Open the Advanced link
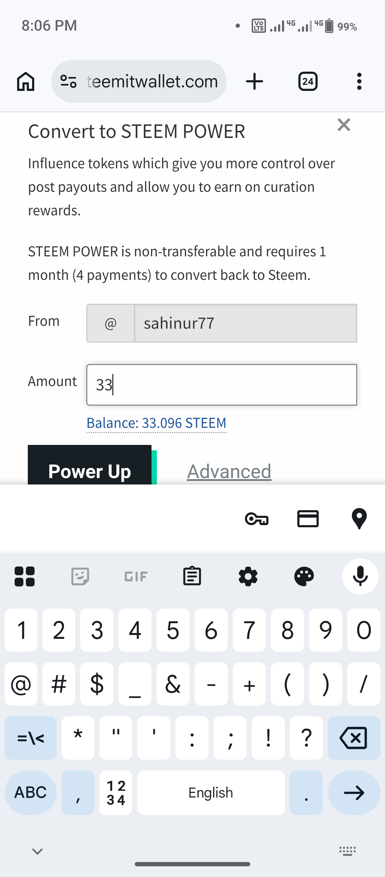The height and width of the screenshot is (877, 385). (229, 471)
